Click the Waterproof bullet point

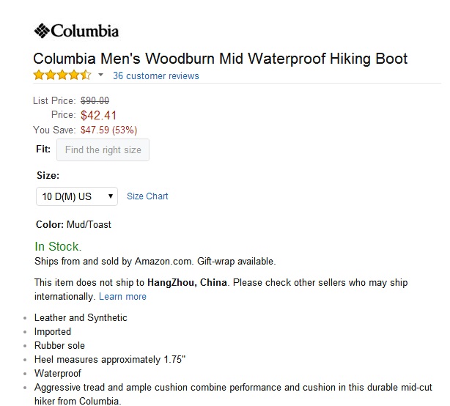58,373
